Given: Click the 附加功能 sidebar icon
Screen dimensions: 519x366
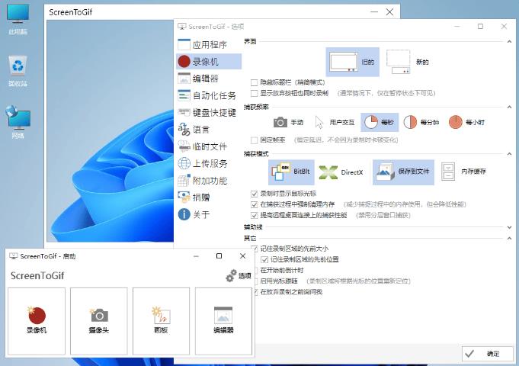Looking at the screenshot, I should click(x=184, y=181).
